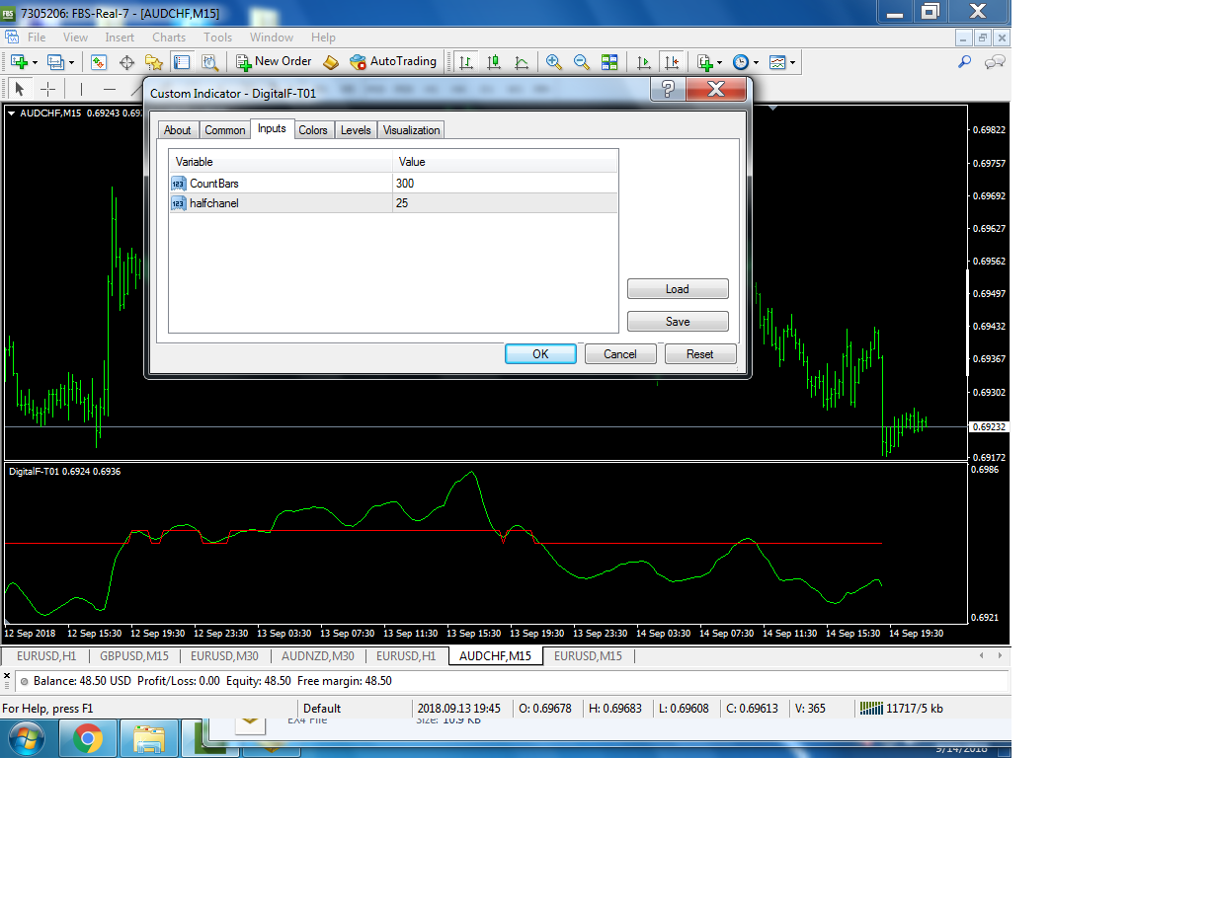Switch chart to bar chart mode
1213x908 pixels.
pos(466,61)
